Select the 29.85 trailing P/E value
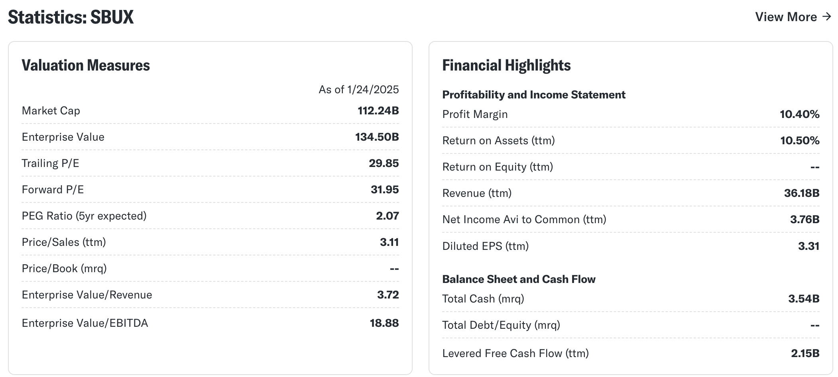Screen dimensions: 838x377 tap(384, 163)
